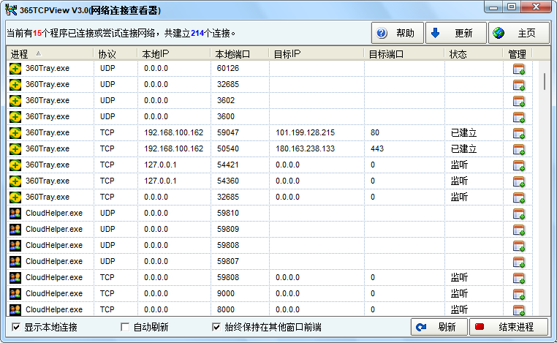Click the 管理 column header
Screen dimensions: 557x343
[x=518, y=53]
